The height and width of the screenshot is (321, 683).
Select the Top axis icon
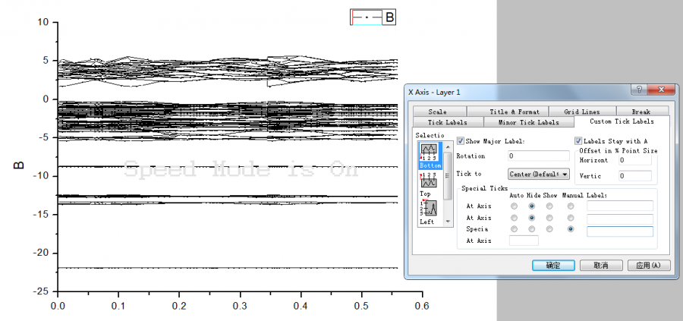click(x=430, y=181)
